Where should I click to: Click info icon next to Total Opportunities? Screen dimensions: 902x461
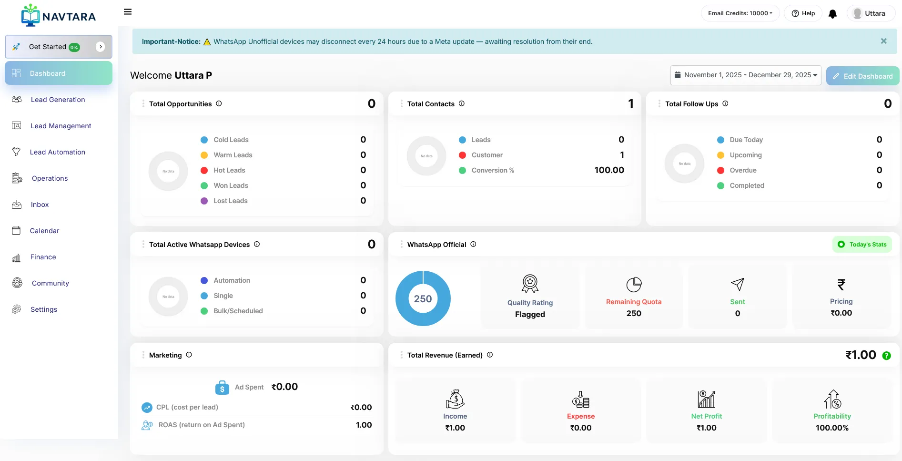[x=219, y=103]
